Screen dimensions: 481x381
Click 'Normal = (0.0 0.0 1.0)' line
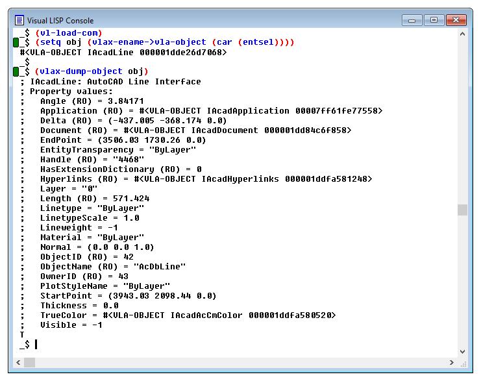[x=97, y=247]
